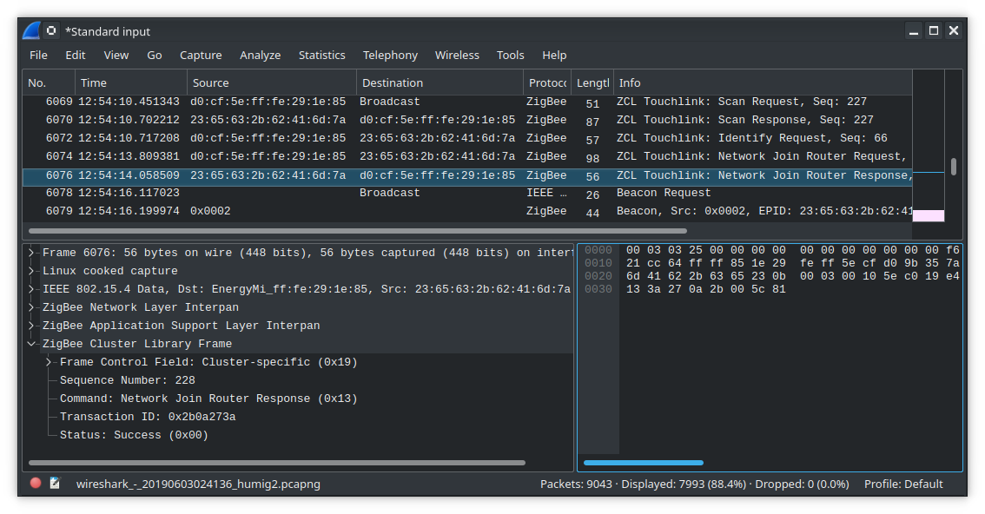Sort by the Time column header
Screen dimensions: 985x514
coord(131,82)
